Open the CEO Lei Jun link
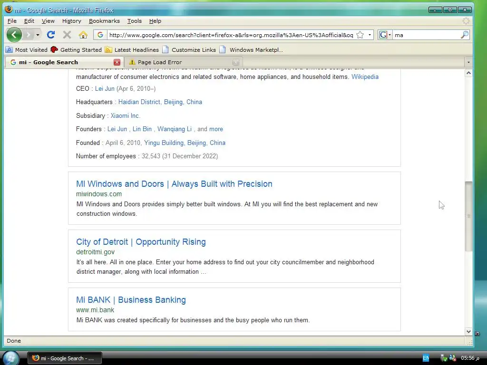The width and height of the screenshot is (487, 365). 105,88
